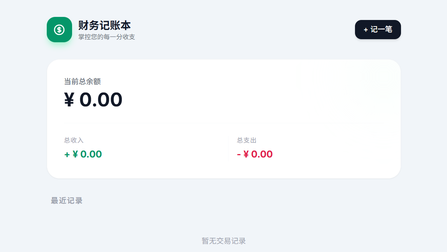Click the large total balance figure 0.00
This screenshot has height=252, width=447.
click(x=101, y=100)
